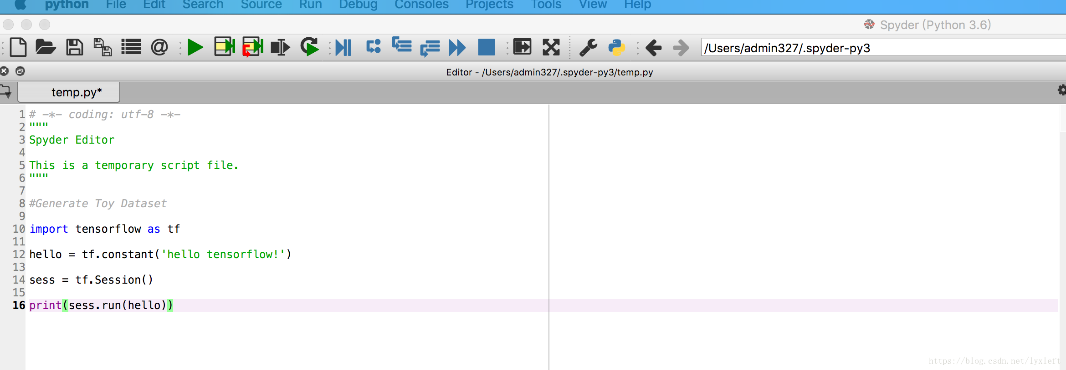Click the working directory path field
The width and height of the screenshot is (1066, 370).
(883, 48)
